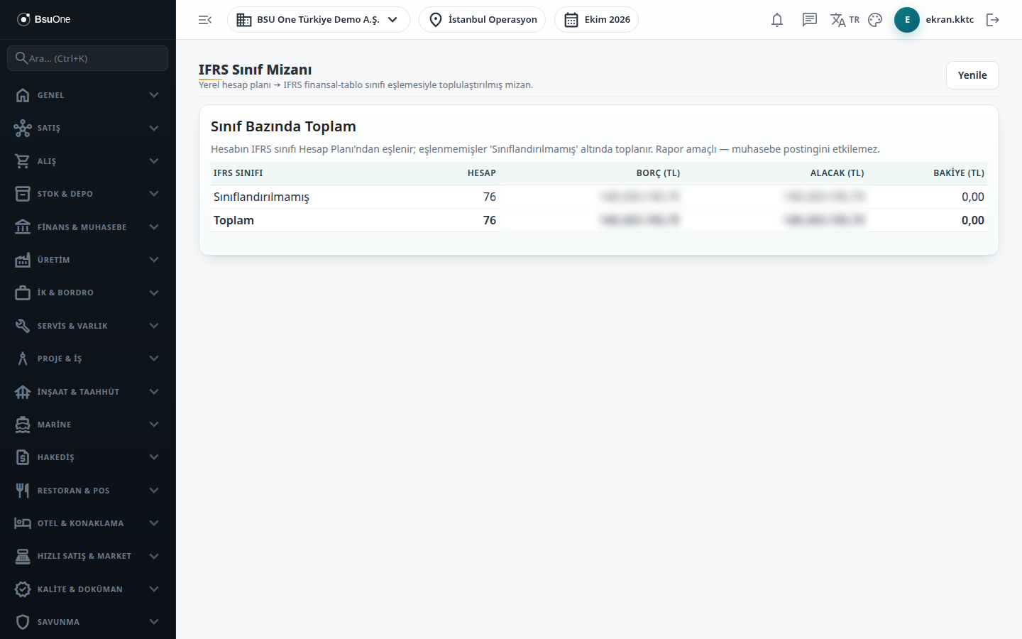Expand the KALİTE & DOKÜMAN chevron
This screenshot has width=1022, height=639.
click(154, 589)
